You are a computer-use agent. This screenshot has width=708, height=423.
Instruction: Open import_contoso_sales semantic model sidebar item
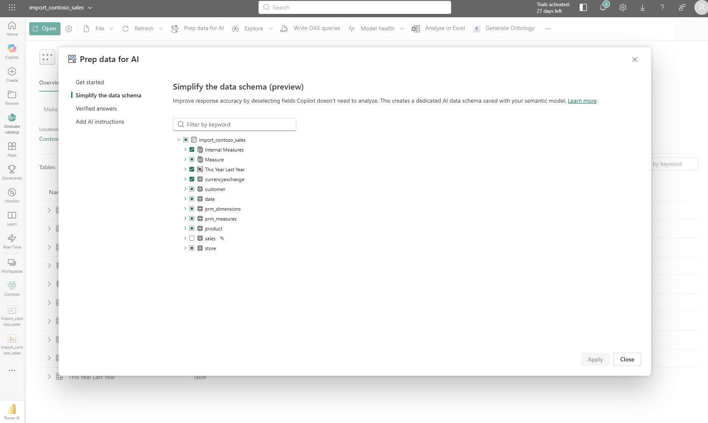(x=12, y=315)
